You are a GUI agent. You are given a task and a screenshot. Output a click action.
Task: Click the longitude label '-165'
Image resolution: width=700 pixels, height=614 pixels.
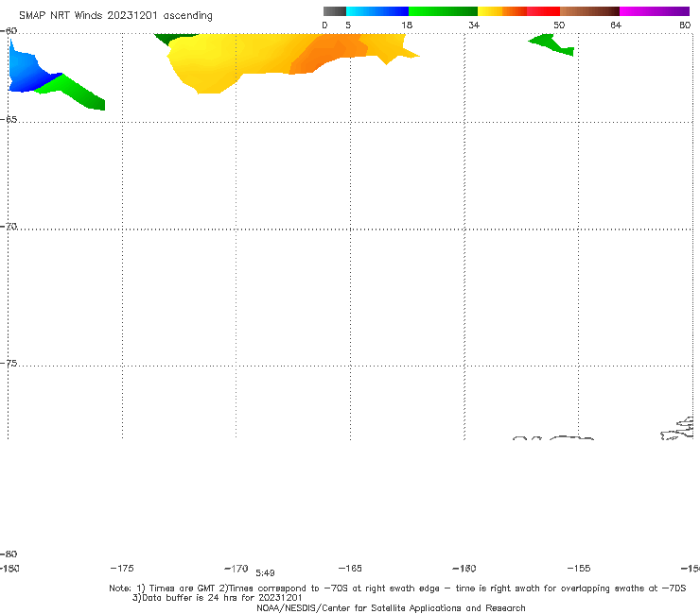[x=350, y=568]
